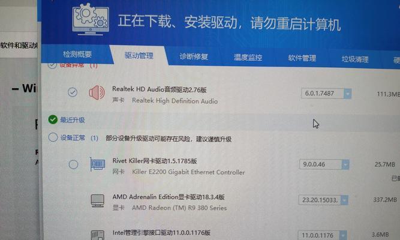Open the 垃圾清理 tab
The width and height of the screenshot is (400, 240).
[355, 59]
